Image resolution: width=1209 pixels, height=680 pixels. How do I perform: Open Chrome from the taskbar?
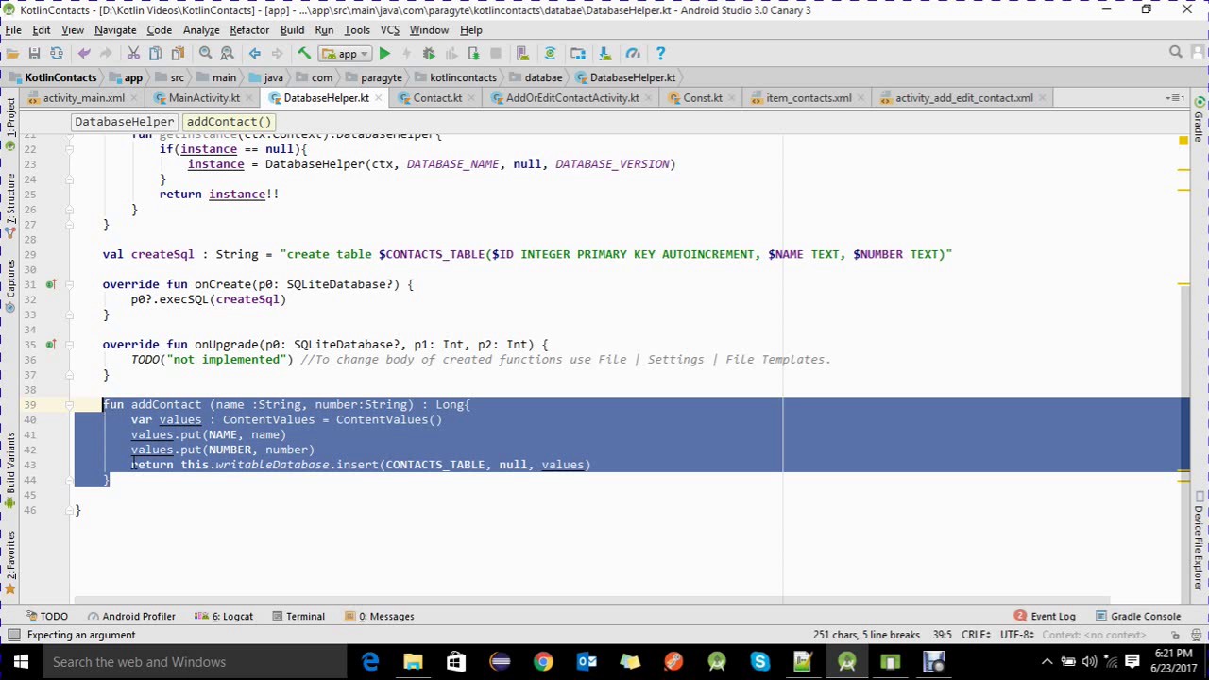543,662
